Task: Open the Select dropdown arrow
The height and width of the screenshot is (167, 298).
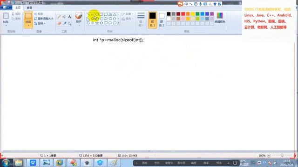Action: (28, 26)
